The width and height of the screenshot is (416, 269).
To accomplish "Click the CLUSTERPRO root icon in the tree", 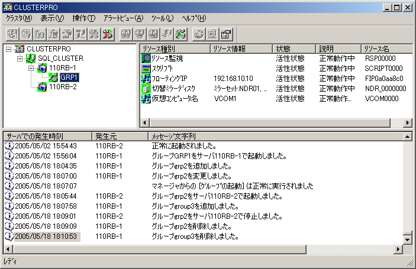I will [x=20, y=48].
